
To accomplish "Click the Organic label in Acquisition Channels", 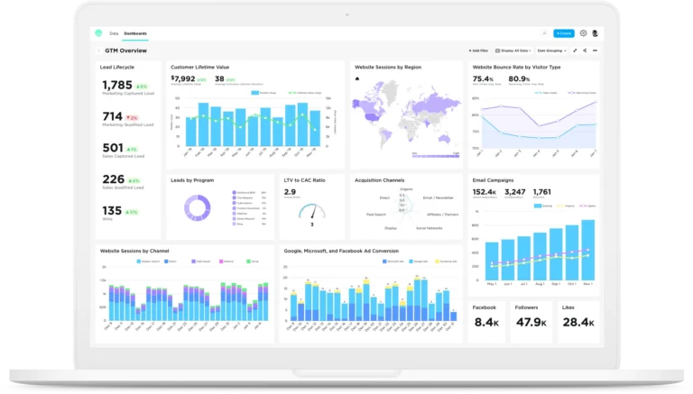I will click(x=406, y=189).
